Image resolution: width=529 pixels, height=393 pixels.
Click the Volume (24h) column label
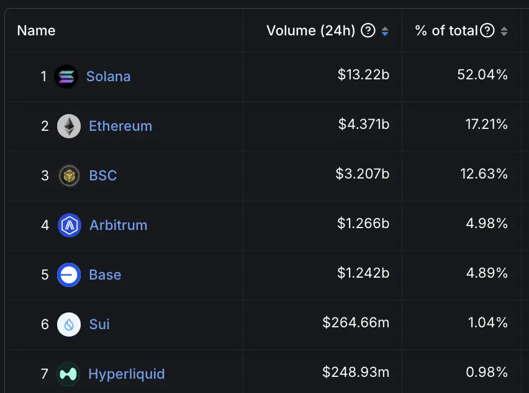click(310, 30)
